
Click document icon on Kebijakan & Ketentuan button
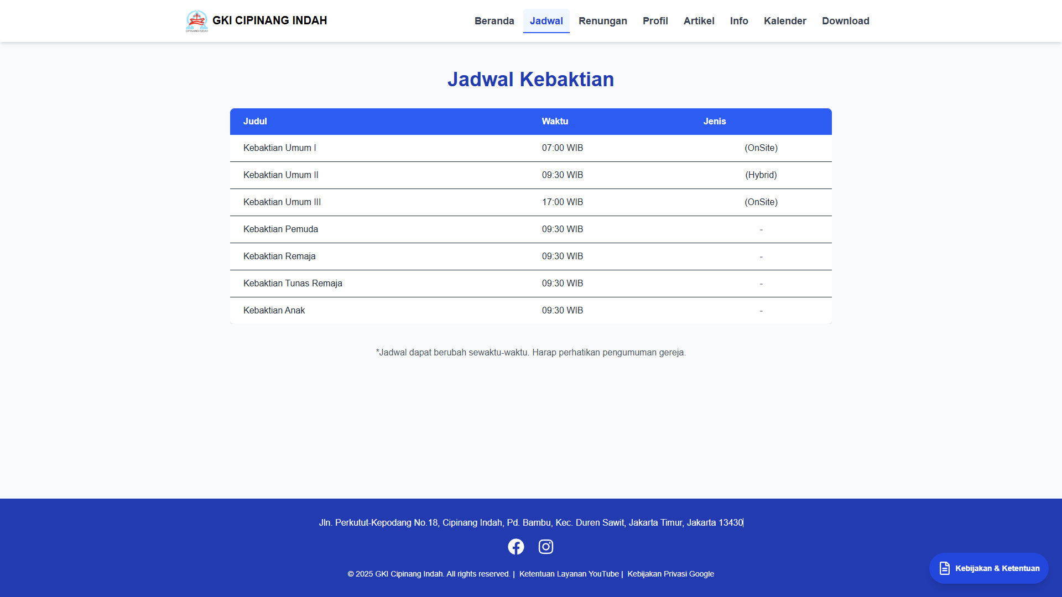click(945, 568)
